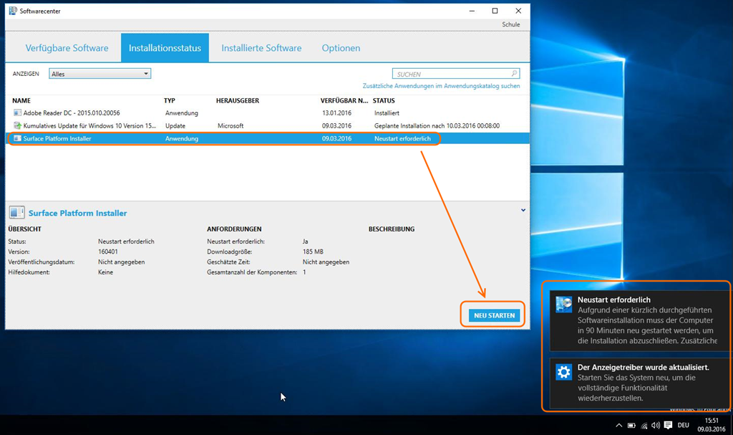
Task: Click the Kumulatives Update row icon
Action: 17,125
